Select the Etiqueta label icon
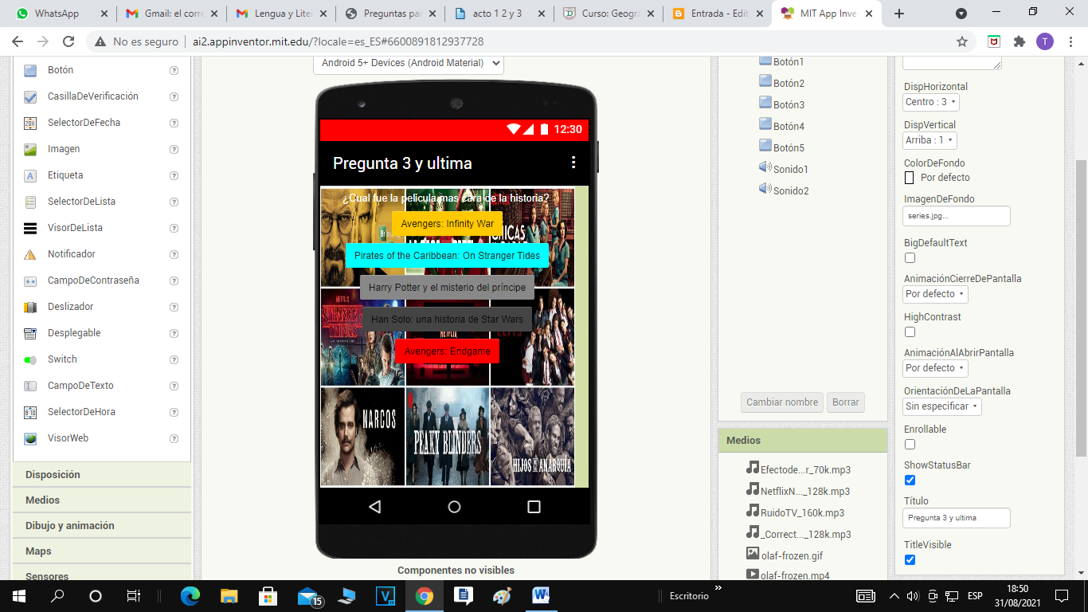The width and height of the screenshot is (1088, 612). point(30,175)
